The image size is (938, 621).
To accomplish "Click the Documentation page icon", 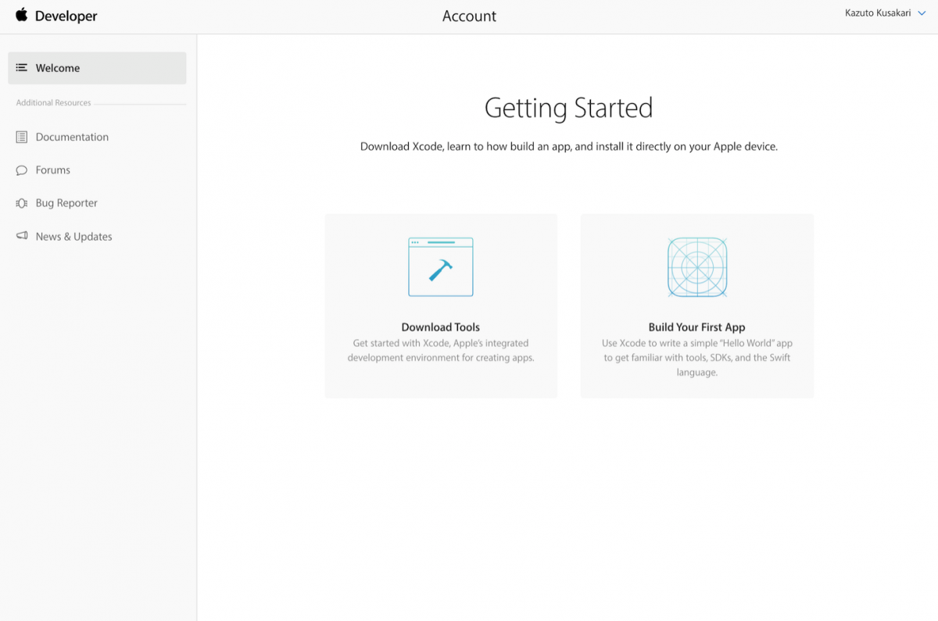I will (20, 137).
